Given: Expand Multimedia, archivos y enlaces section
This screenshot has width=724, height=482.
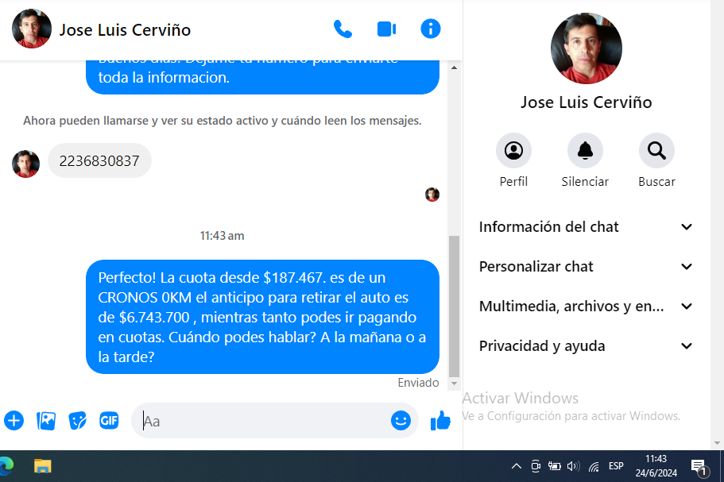Looking at the screenshot, I should (x=586, y=307).
